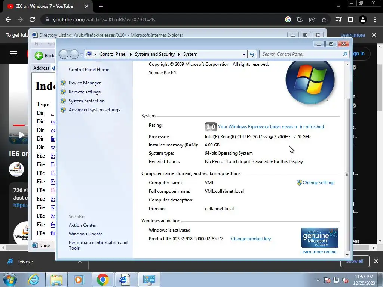Click System and Security breadcrumb
This screenshot has width=383, height=287.
click(x=154, y=54)
